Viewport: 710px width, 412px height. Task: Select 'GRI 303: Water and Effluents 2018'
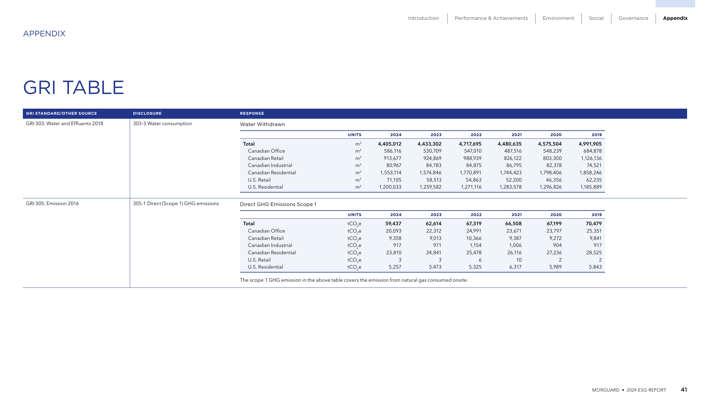tap(64, 124)
